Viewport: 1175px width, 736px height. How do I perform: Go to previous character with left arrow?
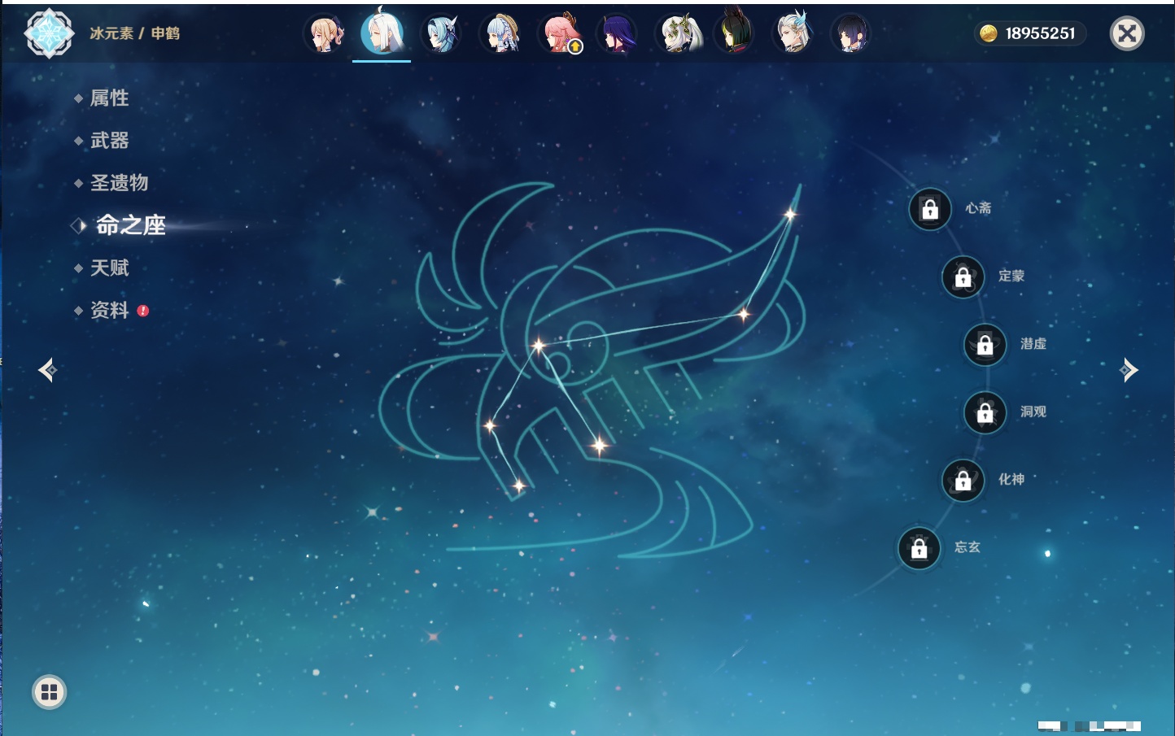(47, 370)
